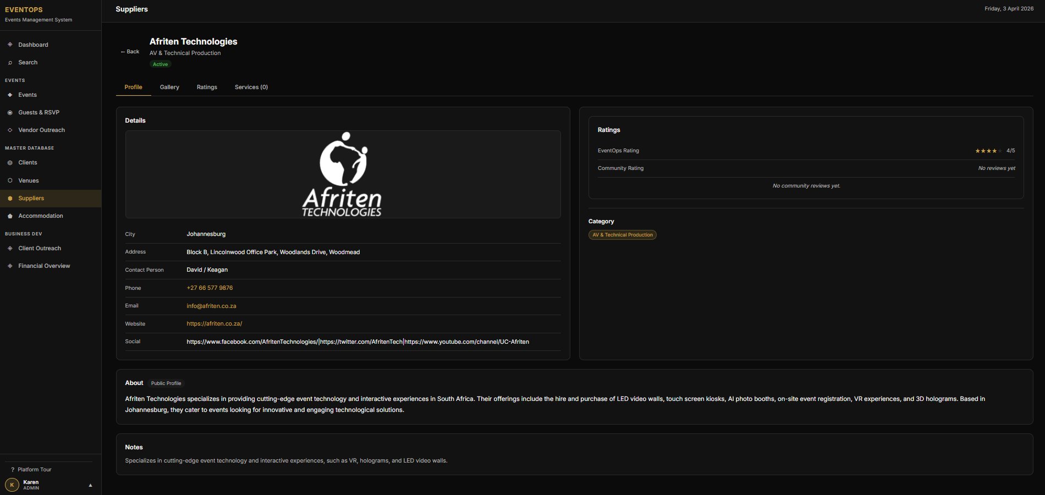The height and width of the screenshot is (495, 1045).
Task: Click the YouTube channel UC-Afriten URL
Action: 467,342
